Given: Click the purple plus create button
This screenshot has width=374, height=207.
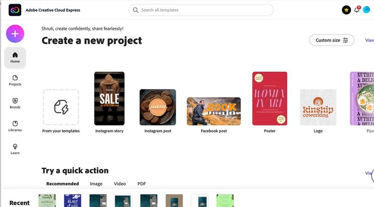Looking at the screenshot, I should click(15, 34).
